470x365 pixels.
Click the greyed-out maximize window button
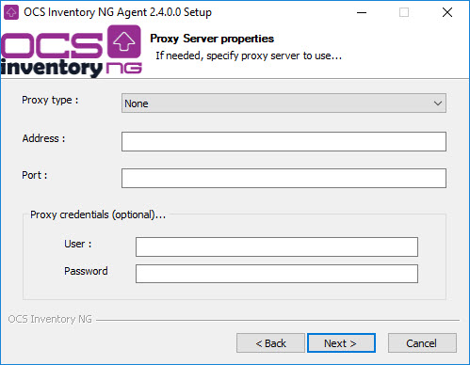click(404, 12)
